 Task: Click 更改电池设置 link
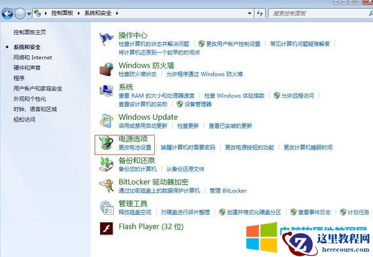click(135, 148)
